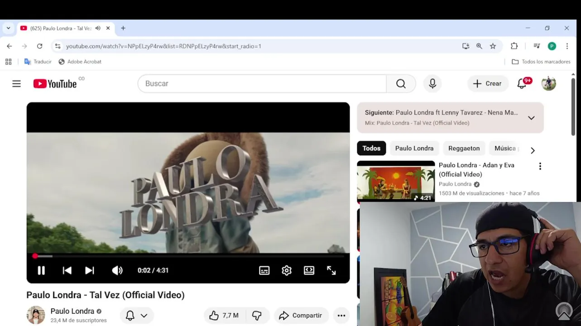Start voice search with microphone
Image resolution: width=581 pixels, height=326 pixels.
[x=432, y=84]
